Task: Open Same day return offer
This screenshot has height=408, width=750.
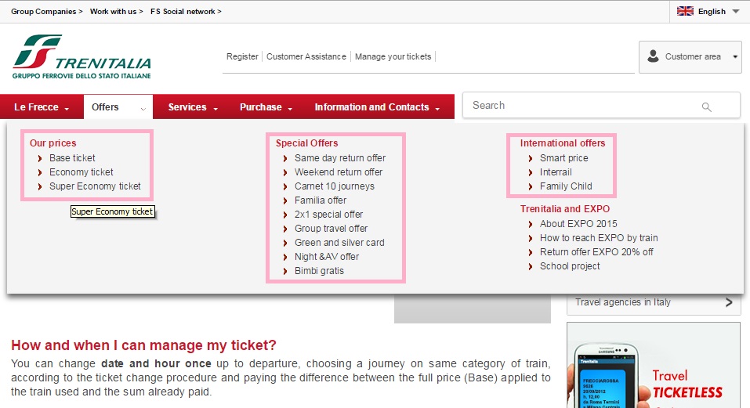Action: [x=339, y=157]
